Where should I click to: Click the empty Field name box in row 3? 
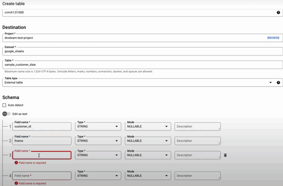[42, 155]
